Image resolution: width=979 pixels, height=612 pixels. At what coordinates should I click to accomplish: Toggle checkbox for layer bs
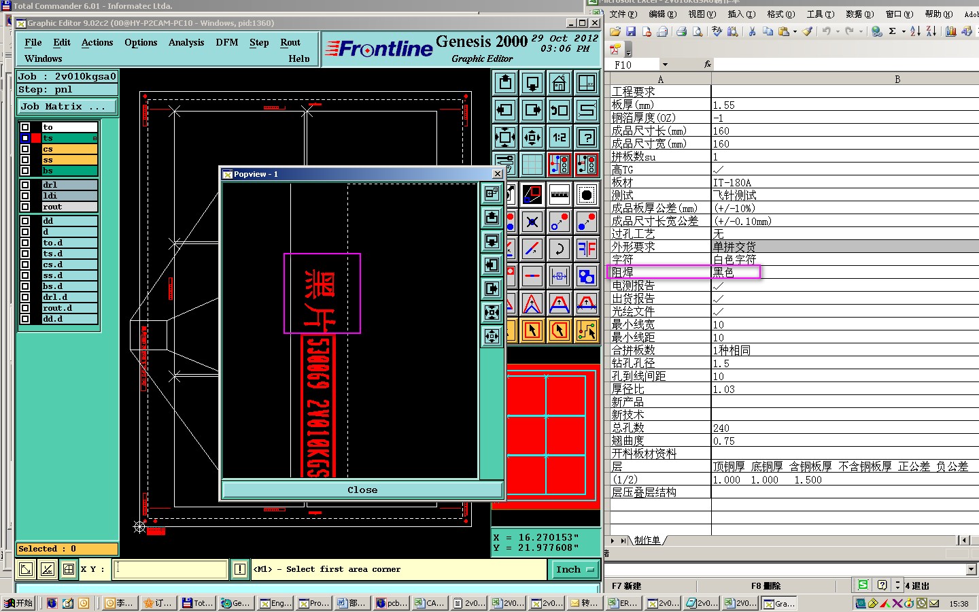point(25,171)
